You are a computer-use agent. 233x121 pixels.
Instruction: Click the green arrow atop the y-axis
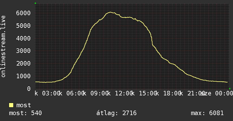35,3
